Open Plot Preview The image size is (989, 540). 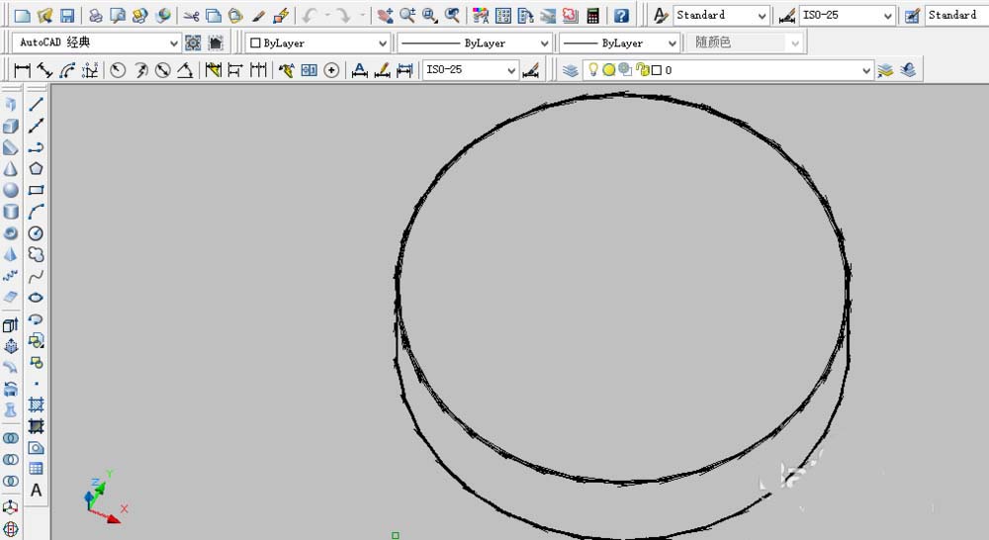118,15
